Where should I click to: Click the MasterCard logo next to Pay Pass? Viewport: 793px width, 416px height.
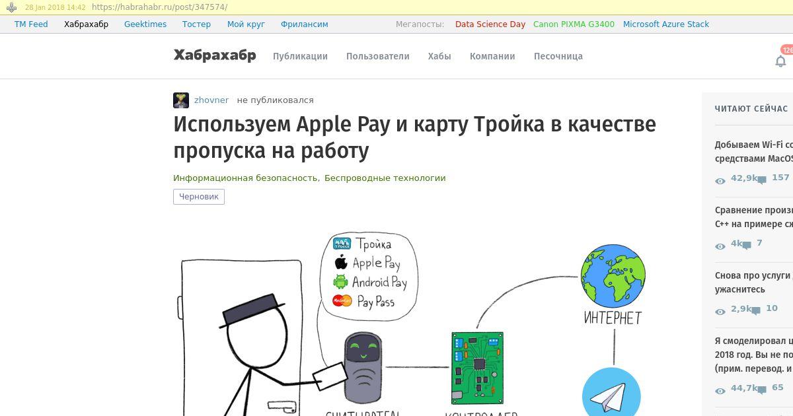point(342,301)
